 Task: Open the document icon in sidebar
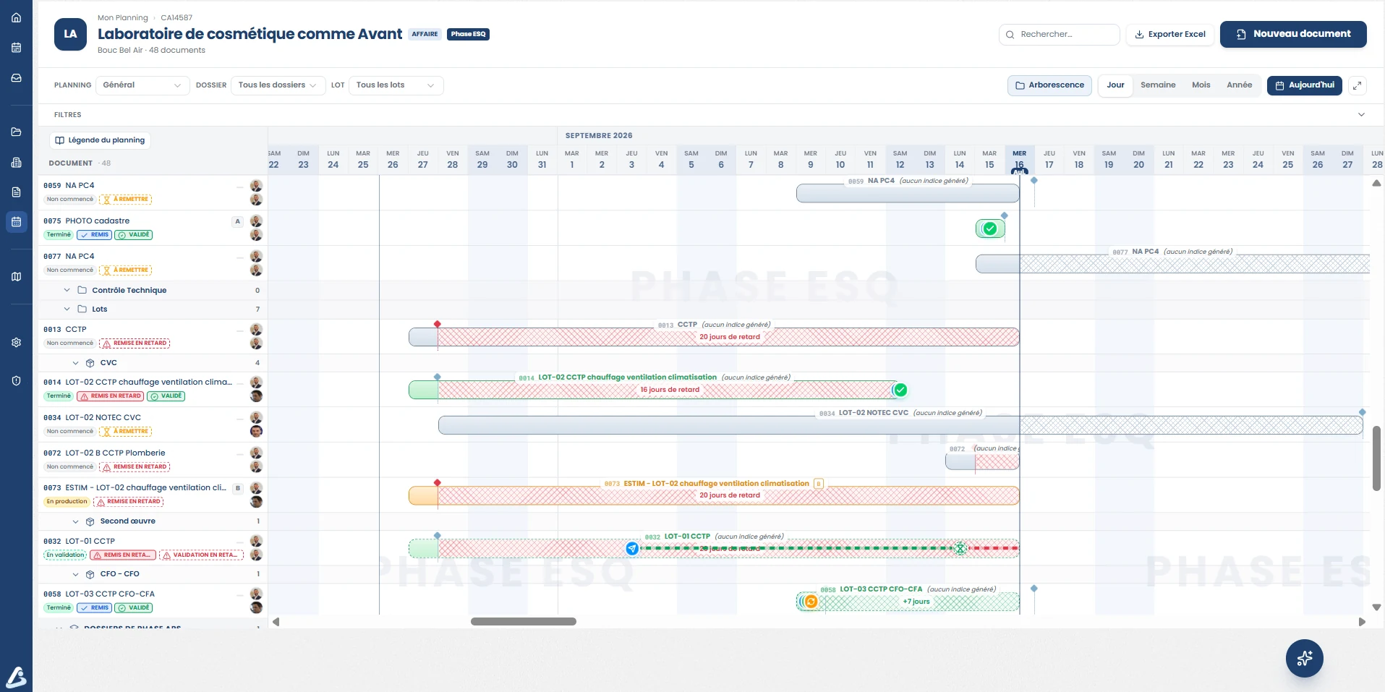[16, 192]
